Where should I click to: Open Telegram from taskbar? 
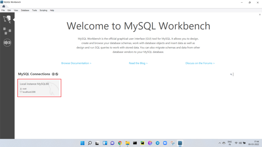(158, 143)
